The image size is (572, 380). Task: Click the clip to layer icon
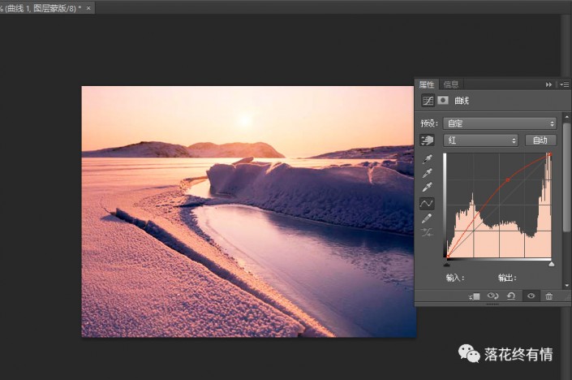click(x=475, y=296)
